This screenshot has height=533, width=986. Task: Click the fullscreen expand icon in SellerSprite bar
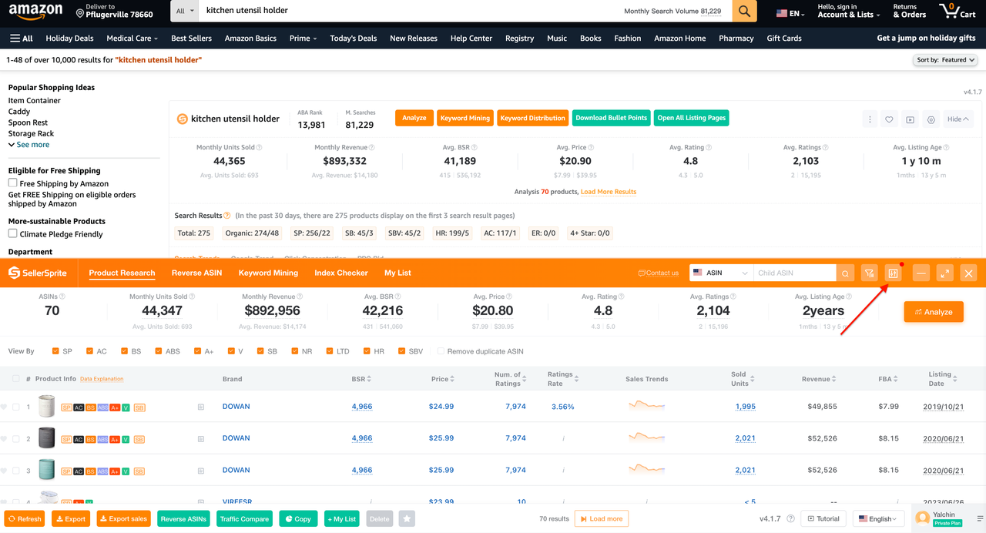point(945,273)
